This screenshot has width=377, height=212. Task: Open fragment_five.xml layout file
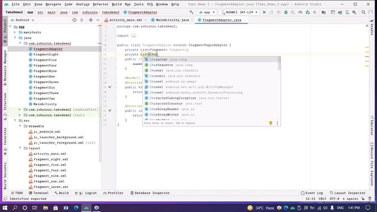coord(49,165)
